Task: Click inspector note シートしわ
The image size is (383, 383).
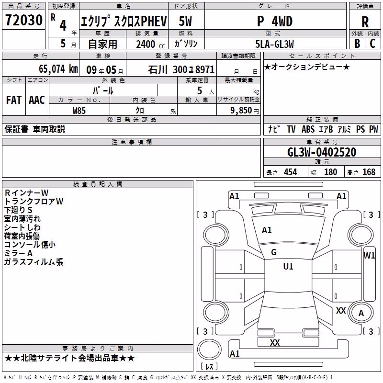Action: click(22, 227)
